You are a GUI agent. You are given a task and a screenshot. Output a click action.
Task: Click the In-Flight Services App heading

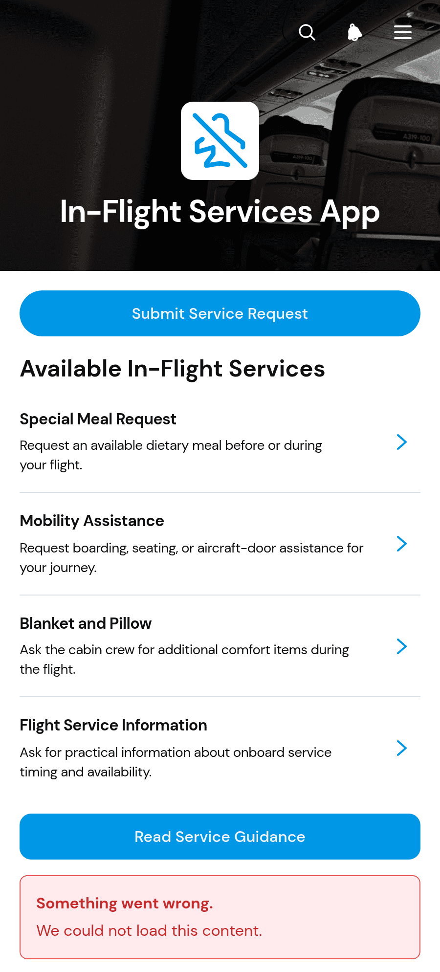(220, 212)
